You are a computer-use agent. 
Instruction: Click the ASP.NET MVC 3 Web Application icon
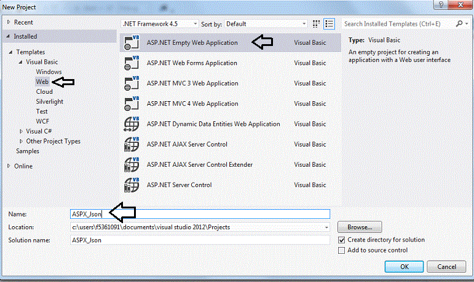click(x=132, y=83)
